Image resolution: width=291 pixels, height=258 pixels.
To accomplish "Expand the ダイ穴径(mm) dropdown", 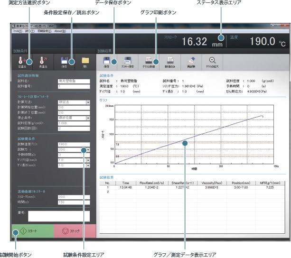I will [88, 160].
